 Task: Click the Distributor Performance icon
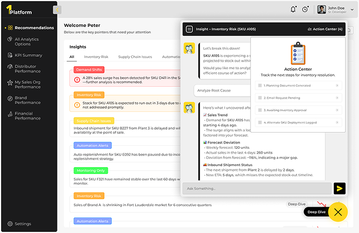coord(10,66)
